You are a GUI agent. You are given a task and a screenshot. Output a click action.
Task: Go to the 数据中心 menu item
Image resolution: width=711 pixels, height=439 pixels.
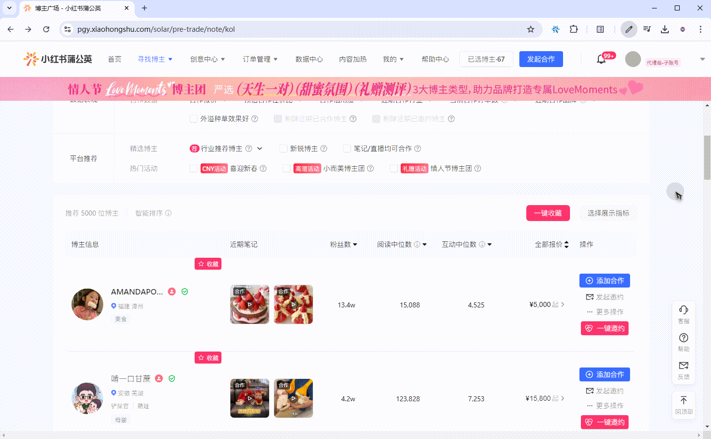tap(309, 59)
